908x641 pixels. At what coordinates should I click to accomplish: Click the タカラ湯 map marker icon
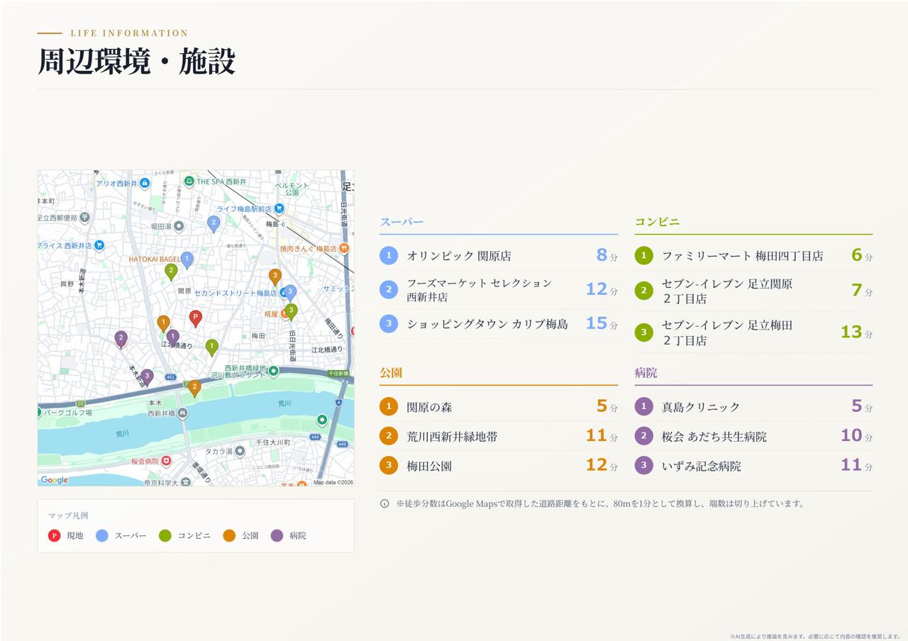coord(240,451)
